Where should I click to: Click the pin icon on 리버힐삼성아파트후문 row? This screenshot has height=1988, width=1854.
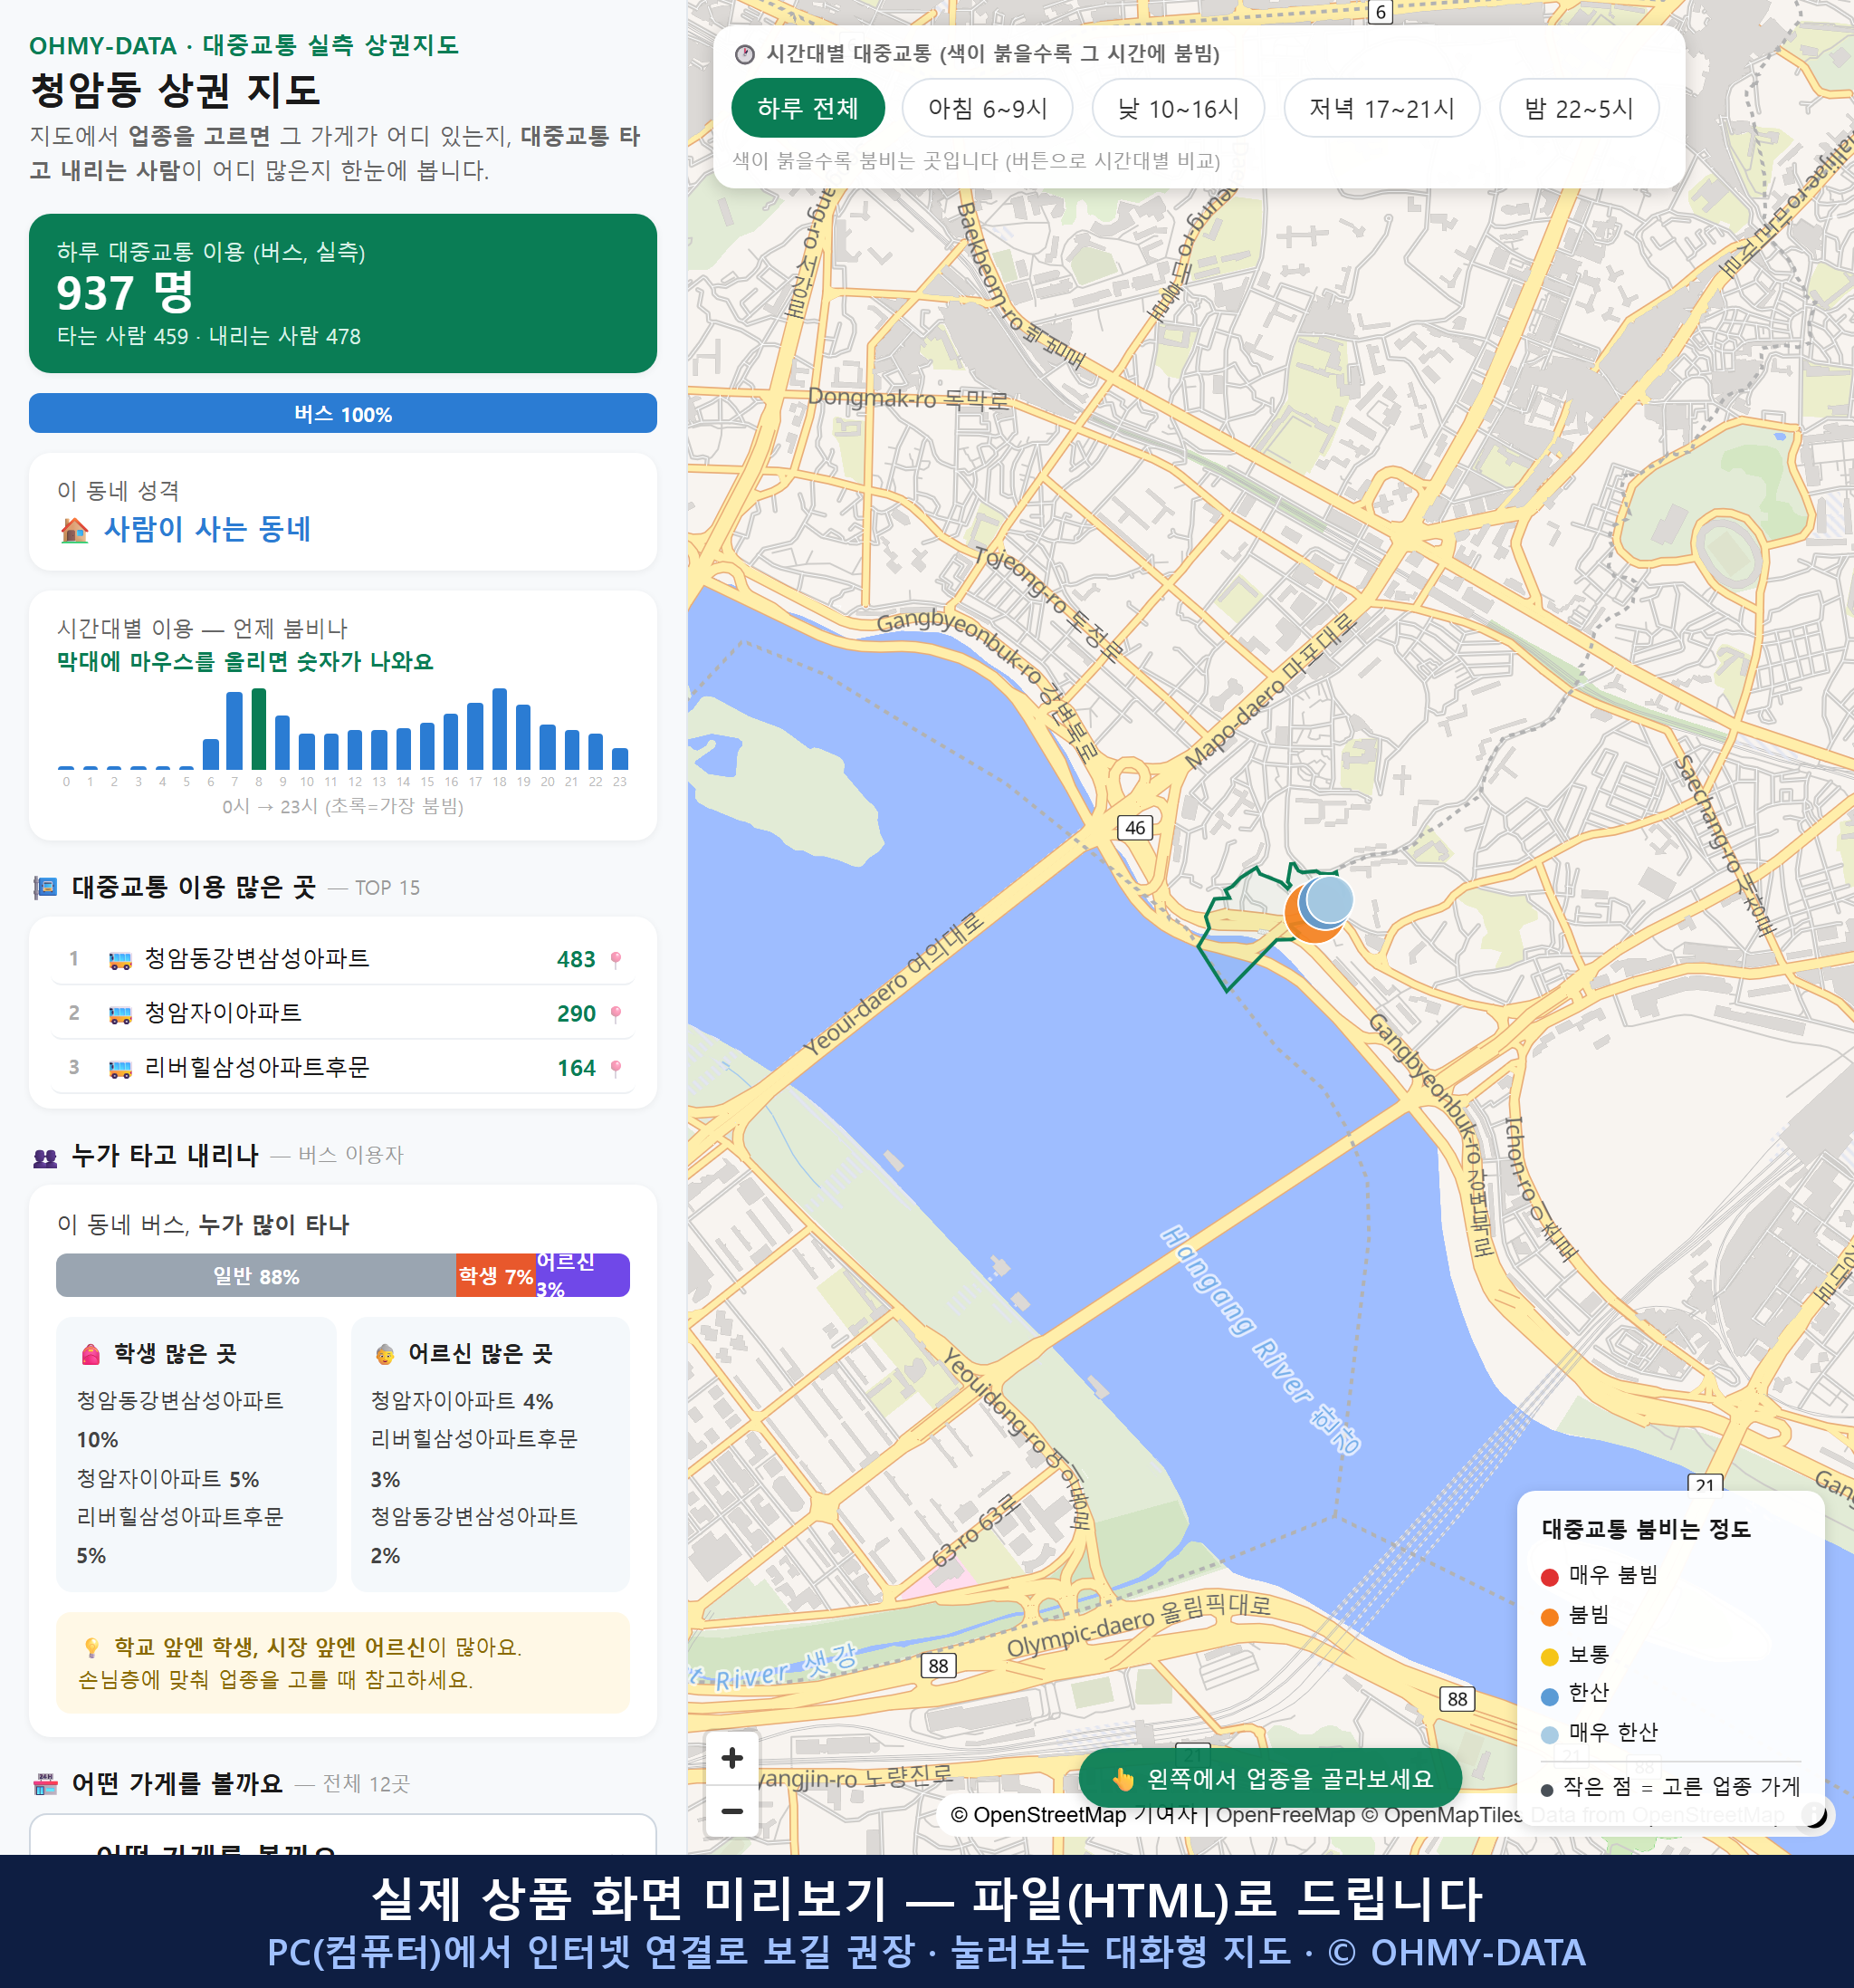coord(616,1068)
